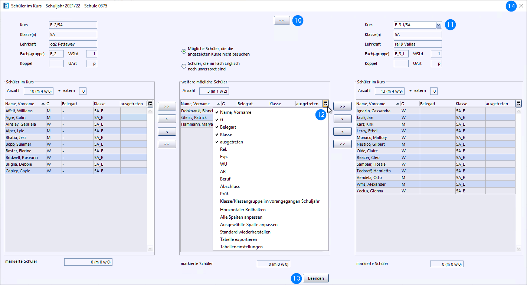
Task: Click right-side '<<' move-all button
Action: 343,144
